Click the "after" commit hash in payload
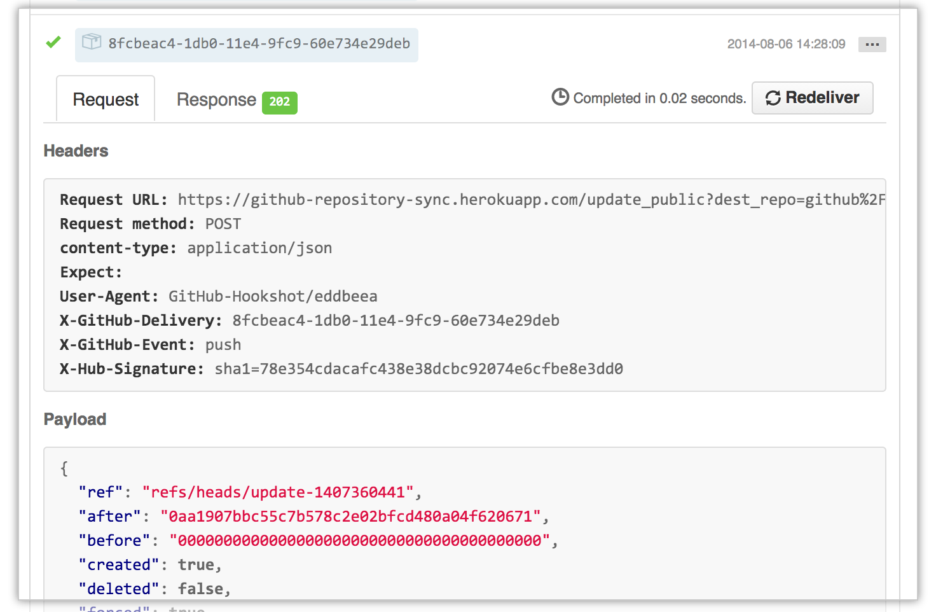936x612 pixels. pyautogui.click(x=350, y=517)
